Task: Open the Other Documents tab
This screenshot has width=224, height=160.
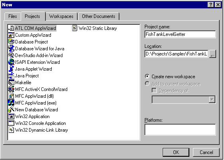Action: coord(99,16)
